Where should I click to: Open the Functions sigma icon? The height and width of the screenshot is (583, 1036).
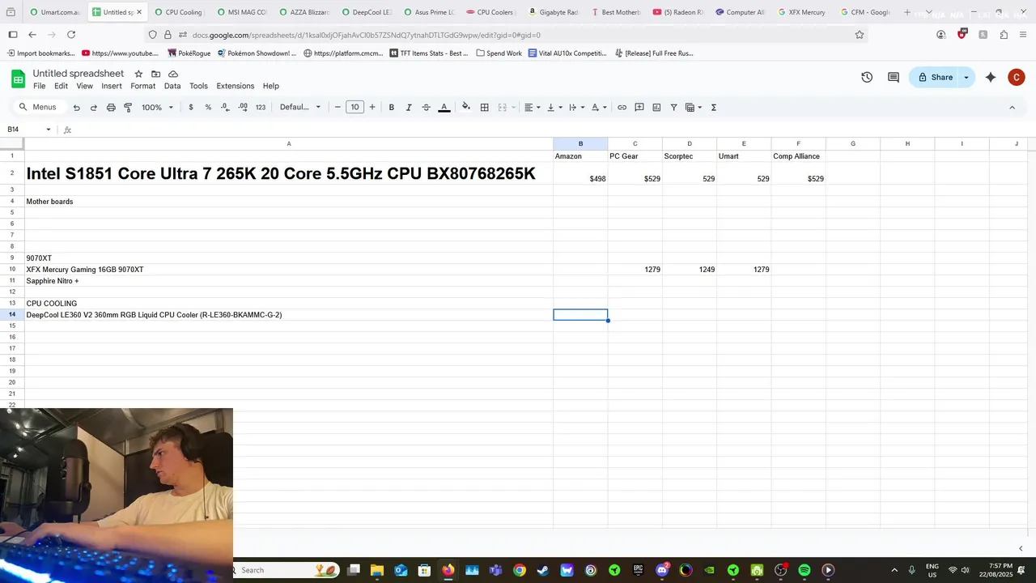tap(714, 108)
